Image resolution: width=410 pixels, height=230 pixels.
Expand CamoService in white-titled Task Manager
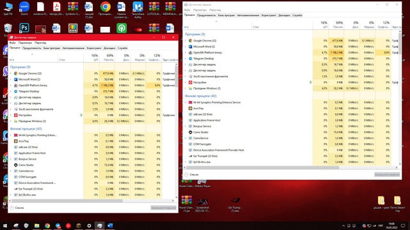(x=185, y=138)
